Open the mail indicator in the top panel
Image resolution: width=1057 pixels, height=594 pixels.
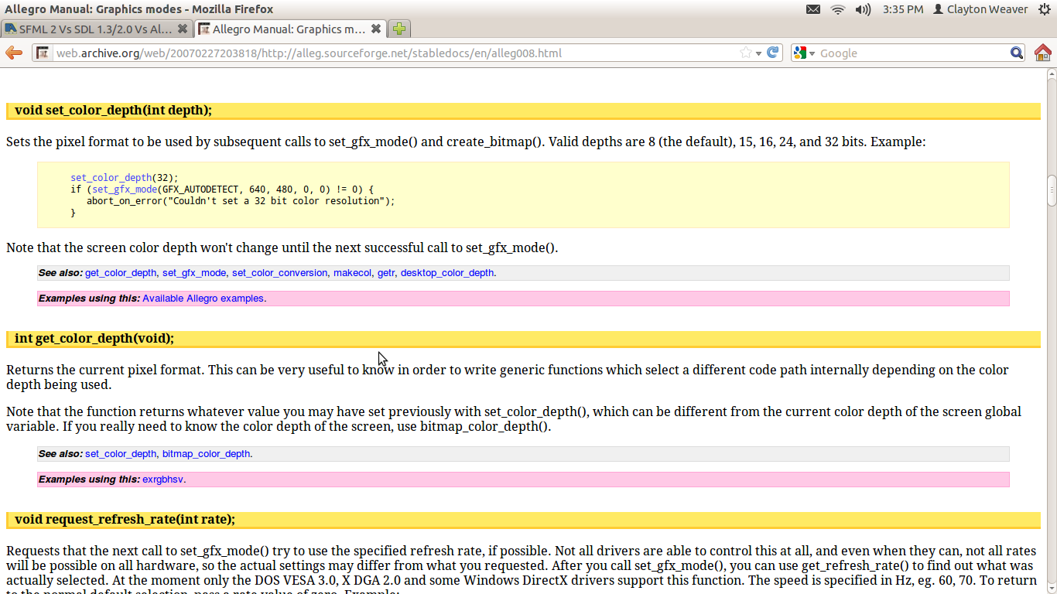812,9
